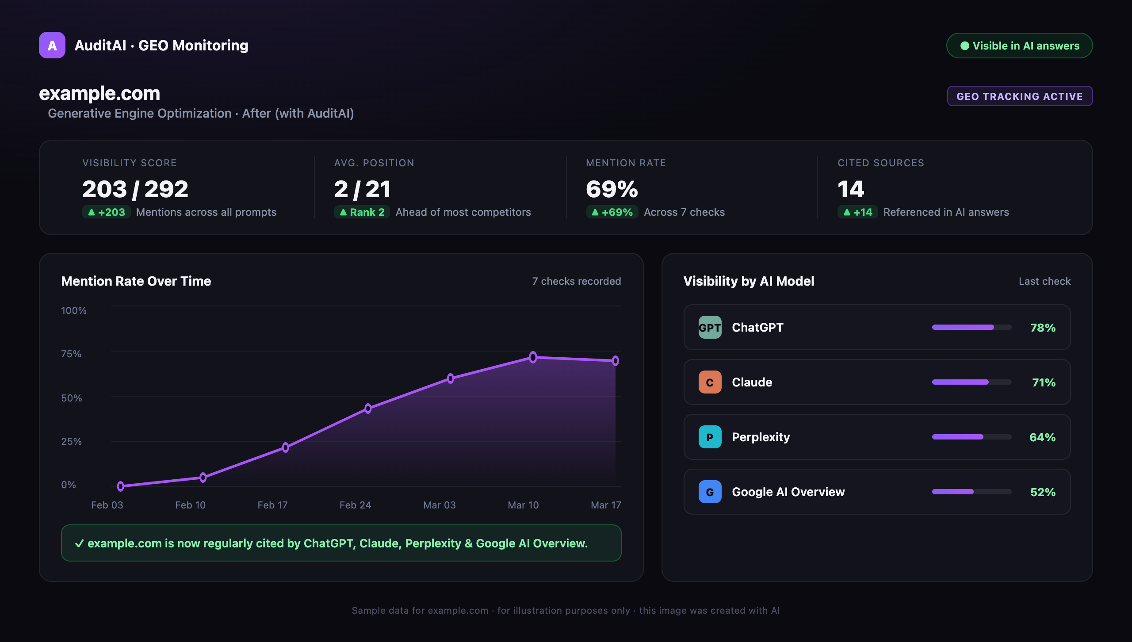The height and width of the screenshot is (642, 1132).
Task: Click the up-arrow icon beside Rank 2
Action: pyautogui.click(x=343, y=212)
